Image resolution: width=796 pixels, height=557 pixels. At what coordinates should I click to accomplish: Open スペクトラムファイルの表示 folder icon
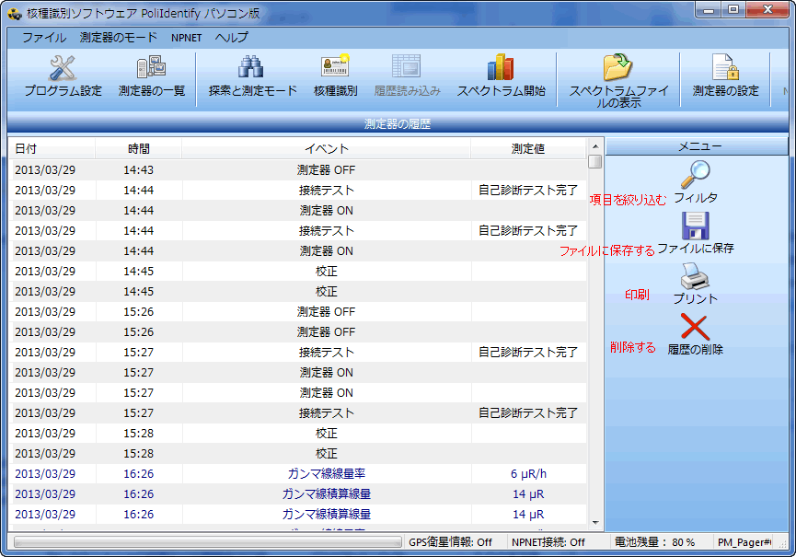617,67
